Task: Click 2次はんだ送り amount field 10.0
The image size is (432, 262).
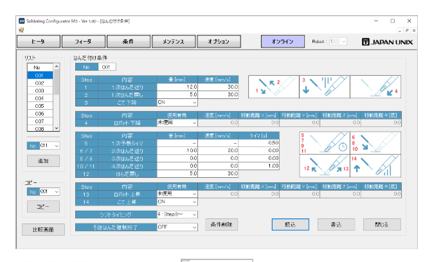Action: coord(177,151)
